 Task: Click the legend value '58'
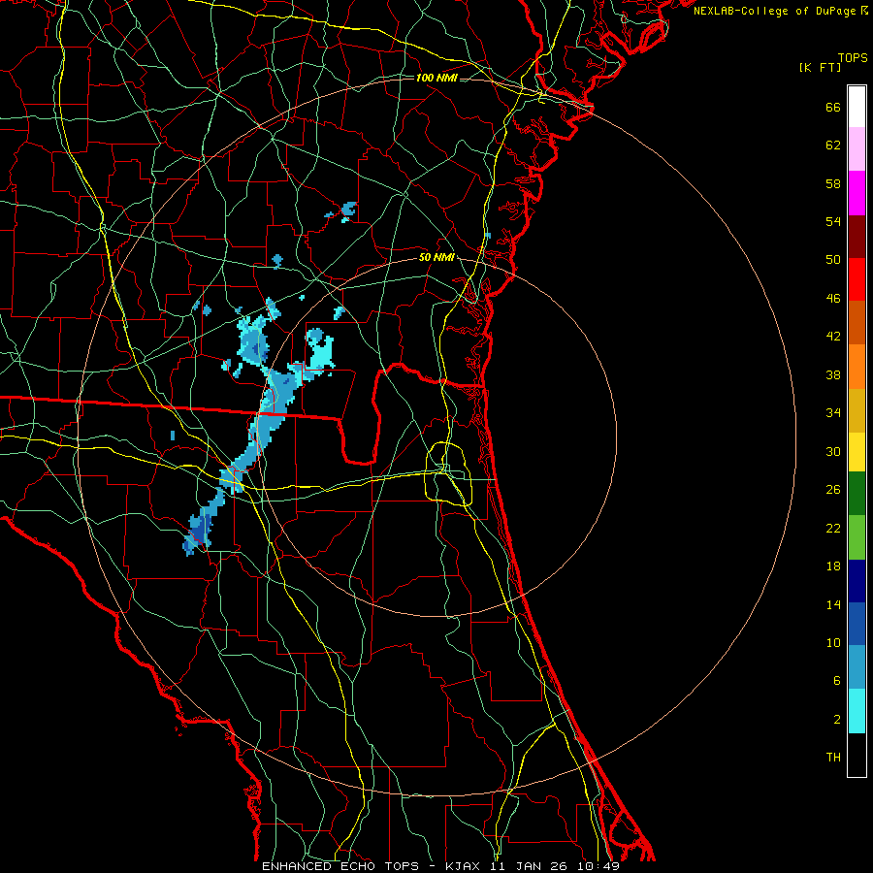coord(833,183)
